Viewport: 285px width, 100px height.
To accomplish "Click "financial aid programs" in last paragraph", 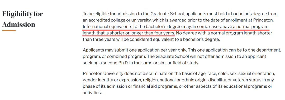I will coord(155,86).
